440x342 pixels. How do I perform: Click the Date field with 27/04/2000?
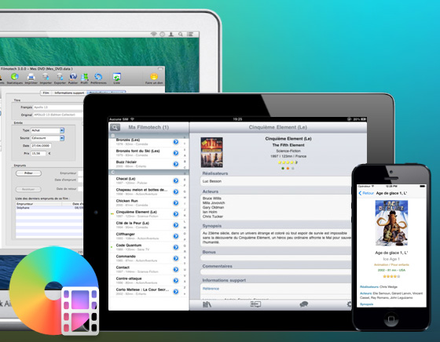pos(41,146)
